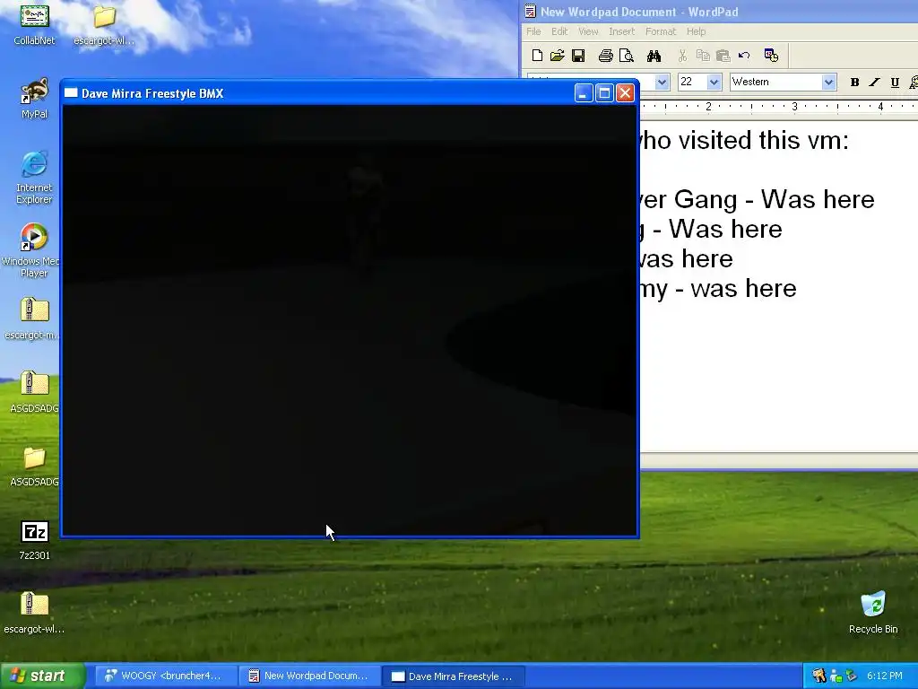Open the View menu in WordPad
The height and width of the screenshot is (689, 918).
[x=588, y=31]
